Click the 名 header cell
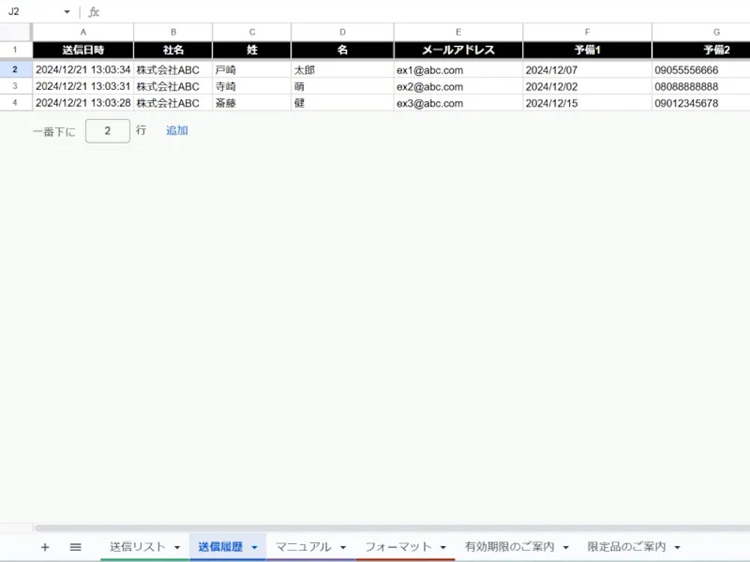Viewport: 750px width, 562px height. [343, 49]
